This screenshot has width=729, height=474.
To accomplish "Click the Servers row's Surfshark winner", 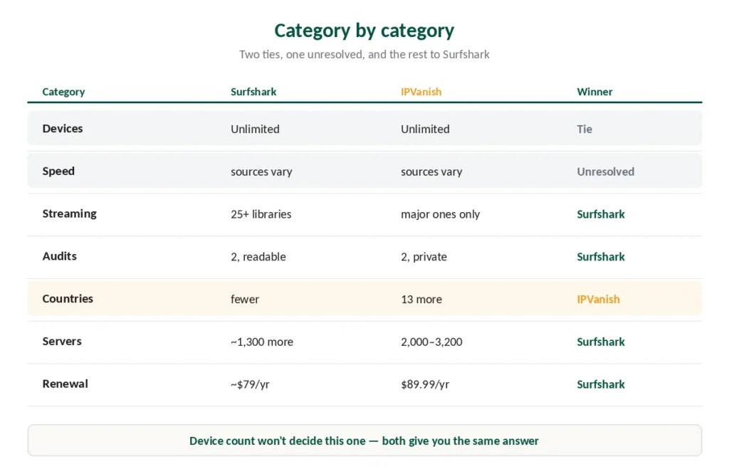I will pos(601,342).
